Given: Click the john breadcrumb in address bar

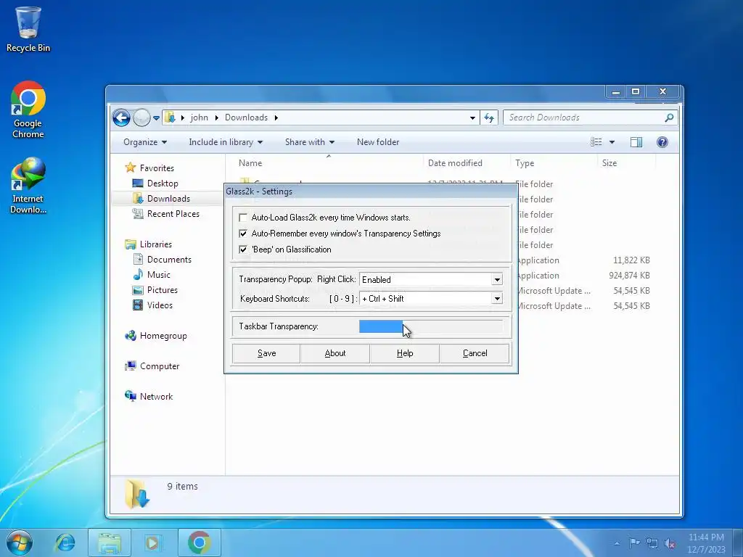Looking at the screenshot, I should click(x=199, y=117).
